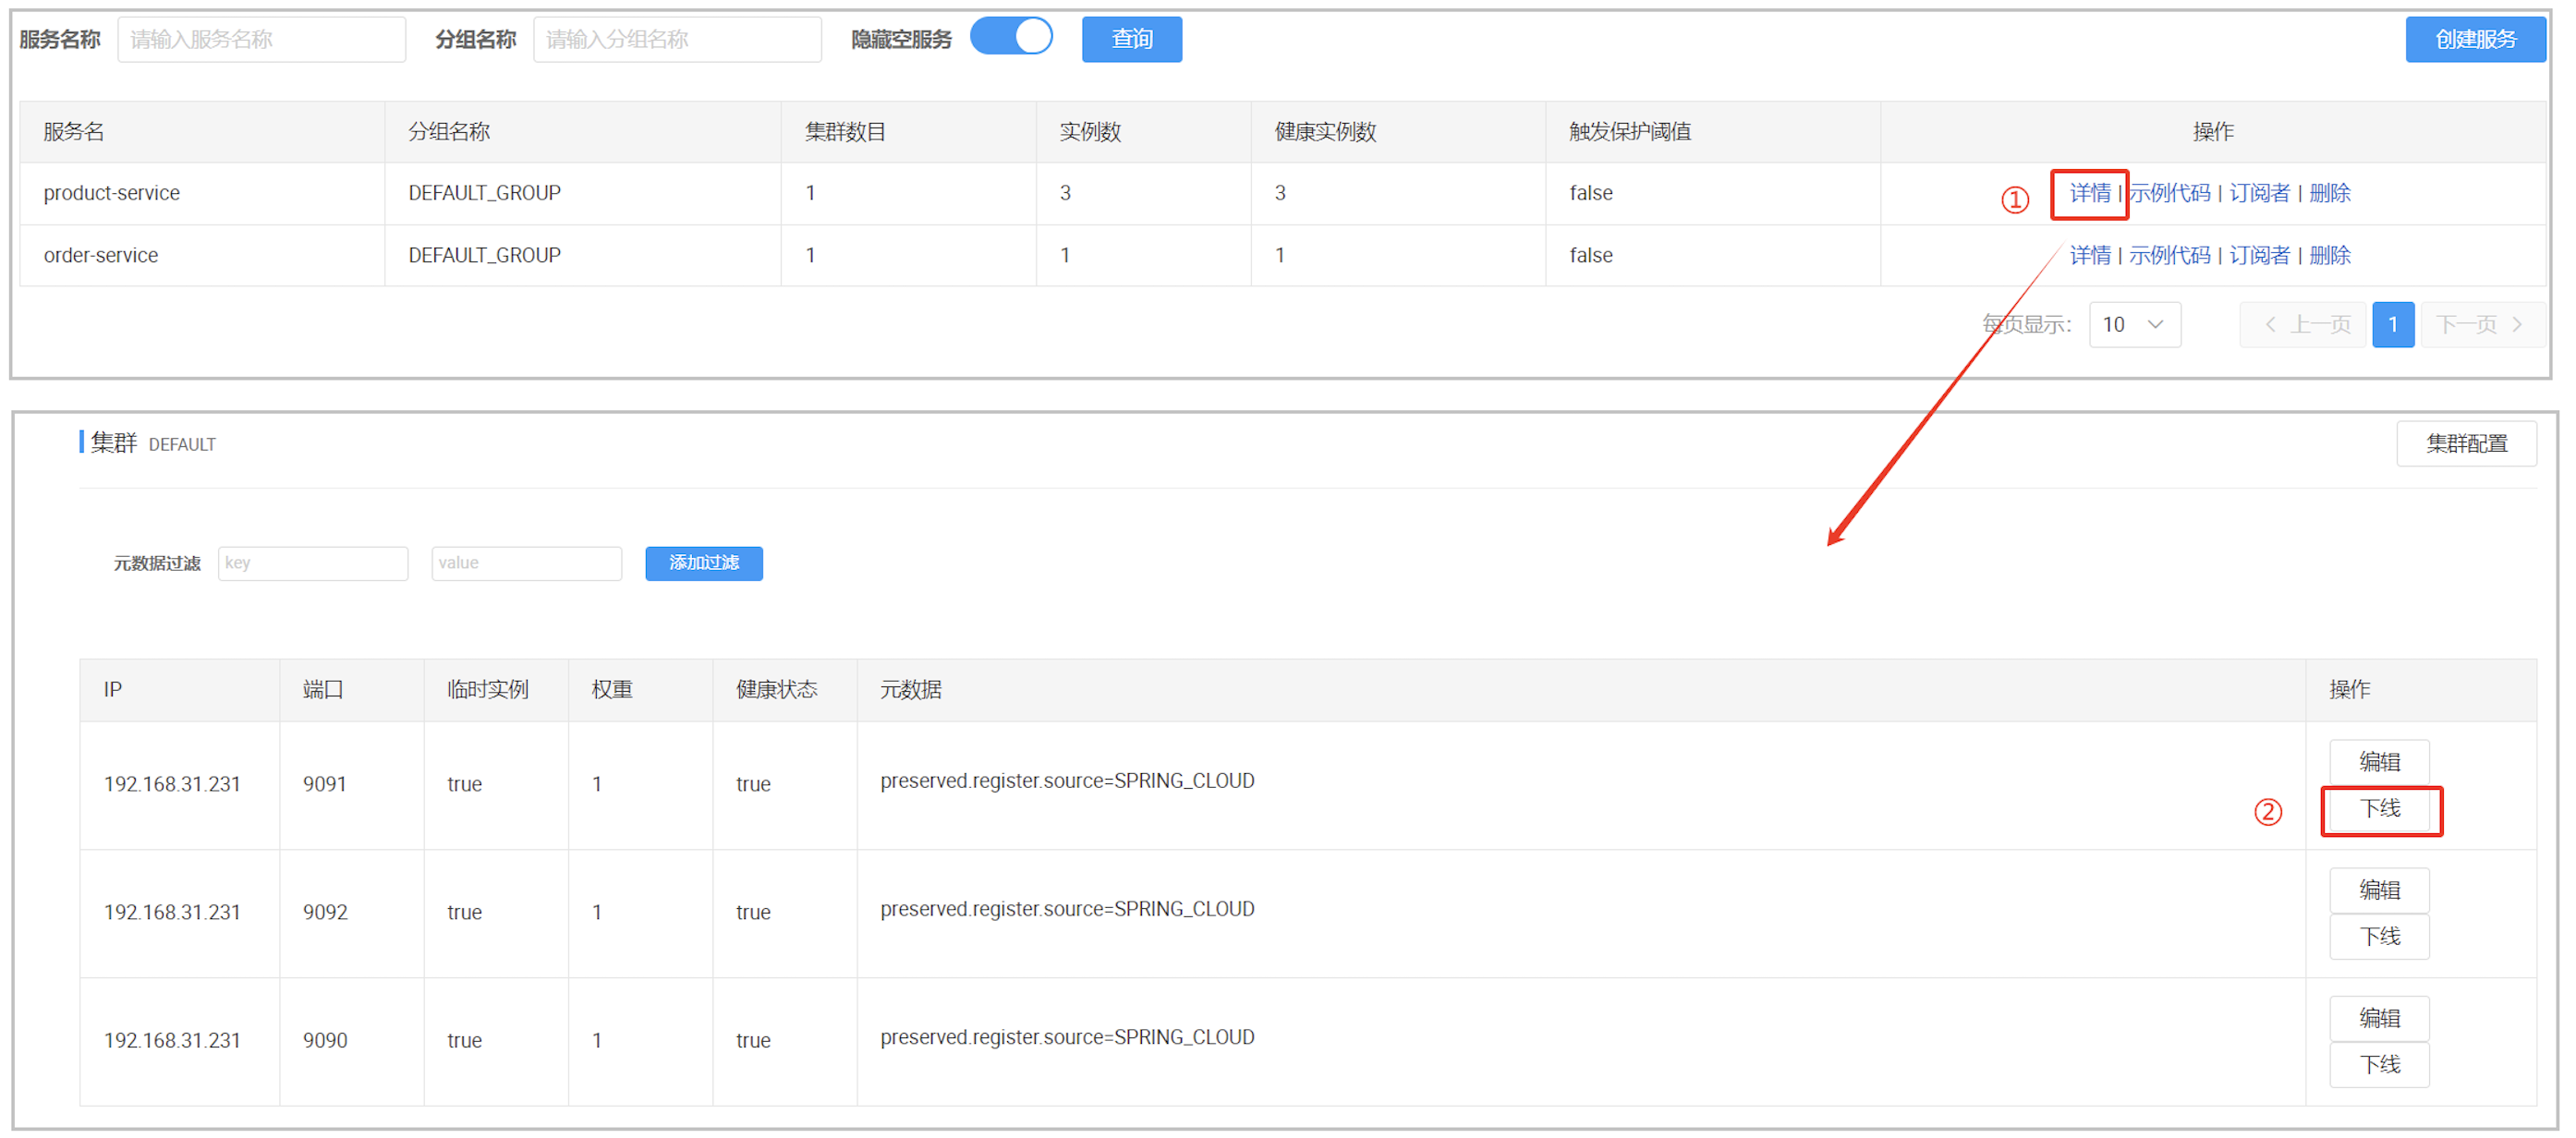Focus the 分组名称 input field

[x=677, y=39]
